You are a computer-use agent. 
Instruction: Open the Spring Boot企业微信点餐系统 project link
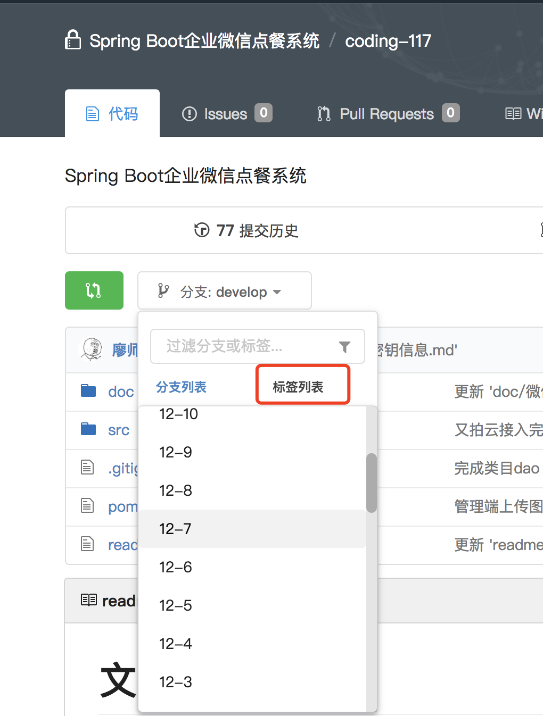point(204,41)
